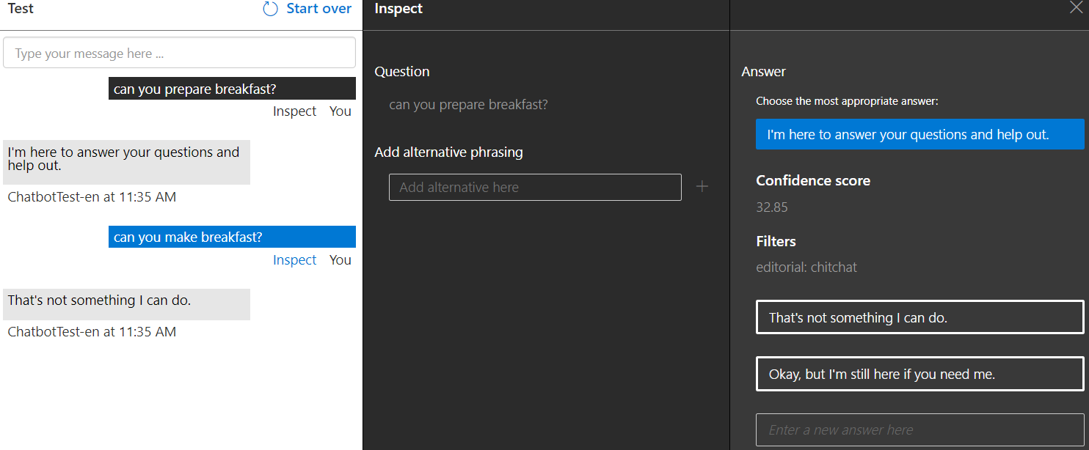Select the can you prepare breakfast message

[232, 89]
